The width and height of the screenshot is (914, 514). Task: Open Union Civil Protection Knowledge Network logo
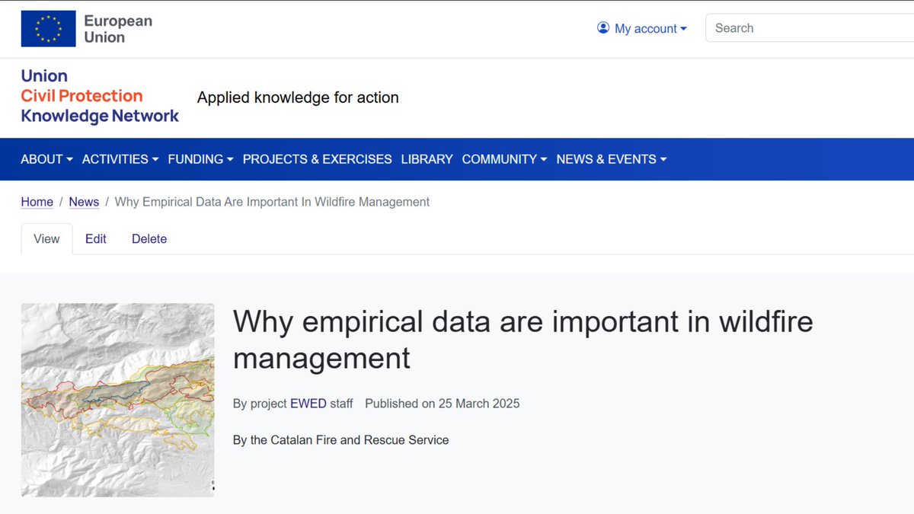100,96
